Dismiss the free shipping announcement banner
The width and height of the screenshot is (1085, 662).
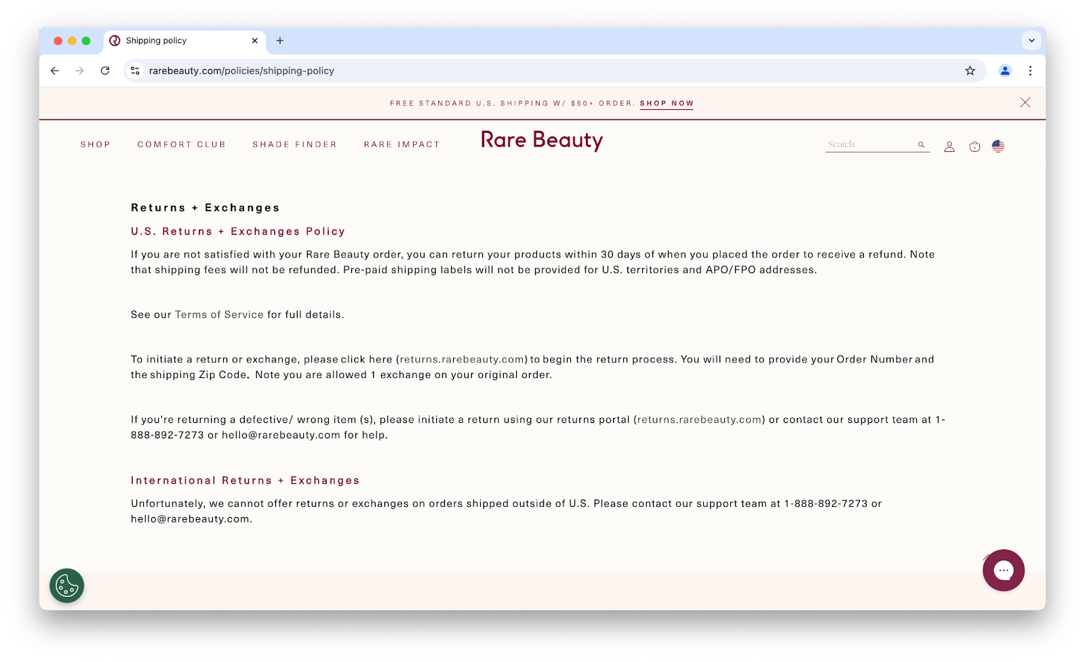click(x=1025, y=102)
